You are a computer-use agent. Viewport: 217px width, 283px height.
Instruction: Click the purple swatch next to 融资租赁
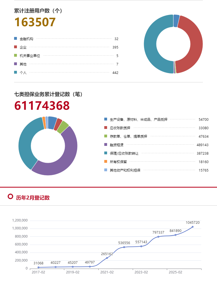[x=106, y=144]
